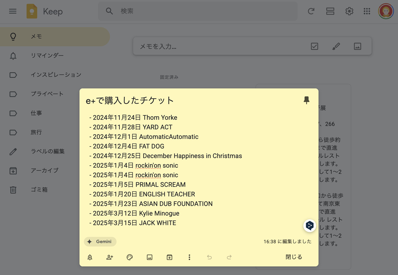This screenshot has width=398, height=275.
Task: Click December Happiness in Christmas line
Action: [166, 156]
